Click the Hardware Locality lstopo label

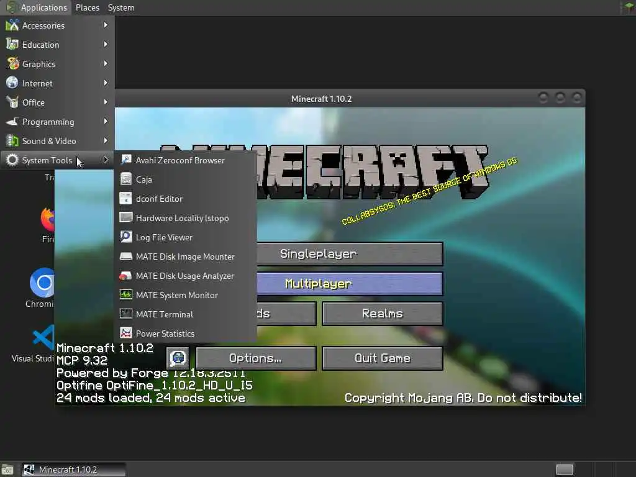182,218
